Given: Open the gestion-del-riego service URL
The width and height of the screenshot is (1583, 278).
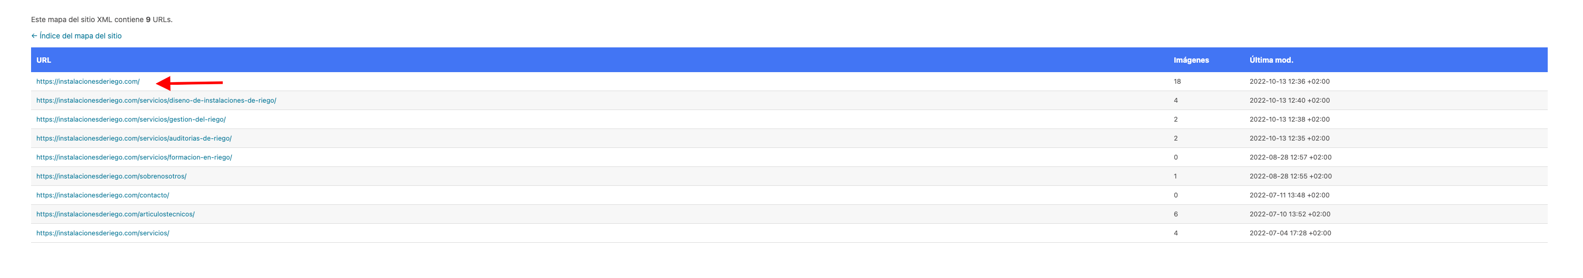Looking at the screenshot, I should [x=131, y=120].
